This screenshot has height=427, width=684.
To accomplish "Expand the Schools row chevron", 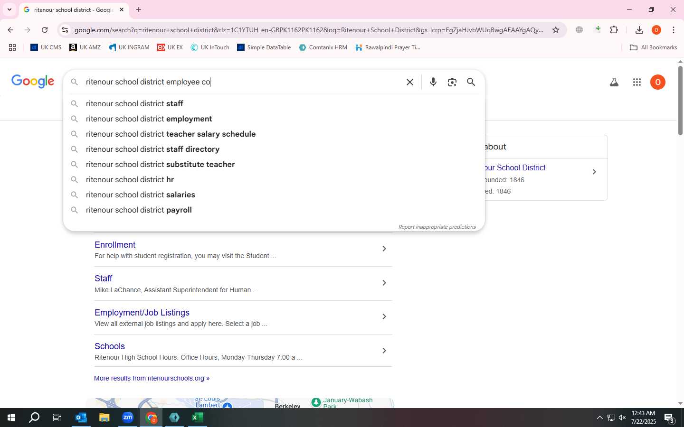I will [x=384, y=351].
